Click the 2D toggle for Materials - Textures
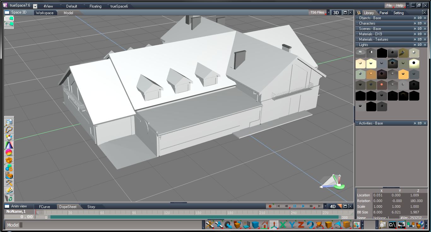Image resolution: width=431 pixels, height=232 pixels. [420, 39]
